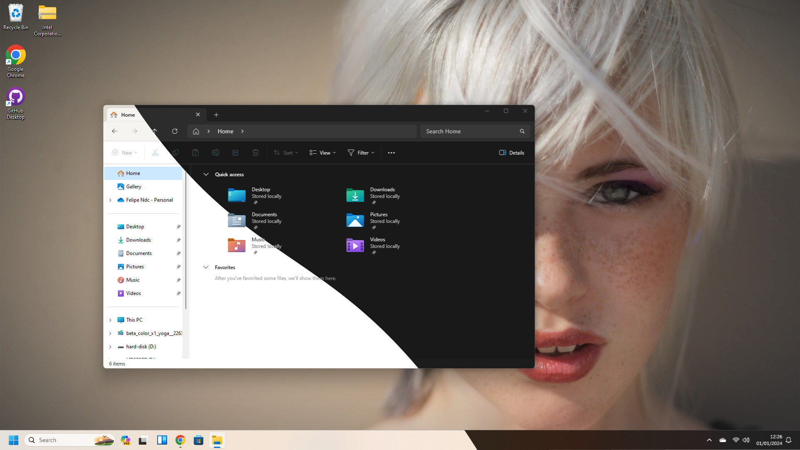
Task: Click the Cut scissors icon
Action: pos(155,153)
